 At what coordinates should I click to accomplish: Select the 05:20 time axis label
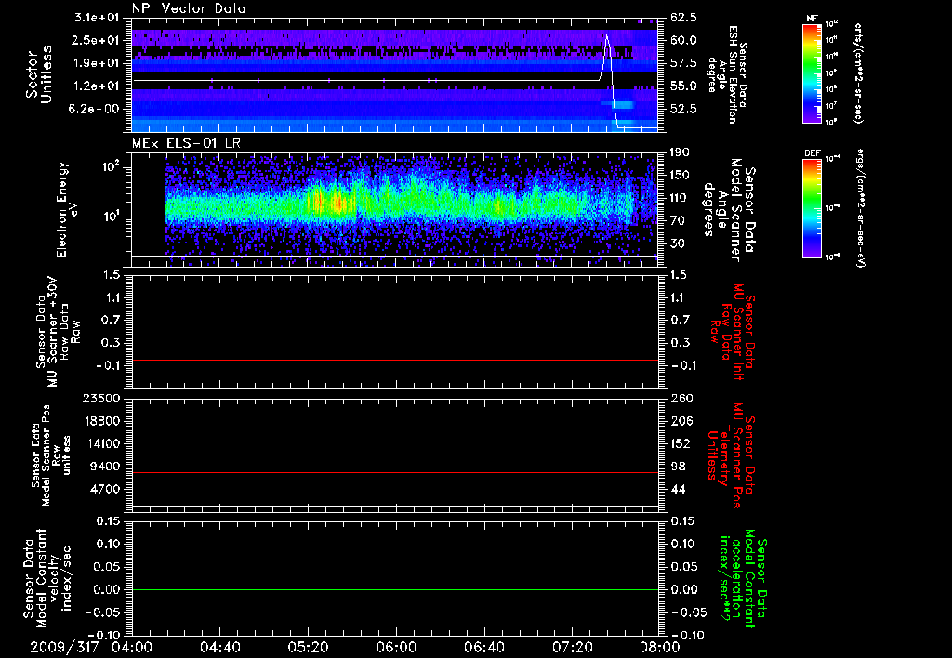308,647
